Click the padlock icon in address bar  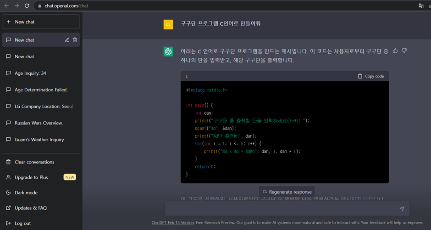pos(39,6)
